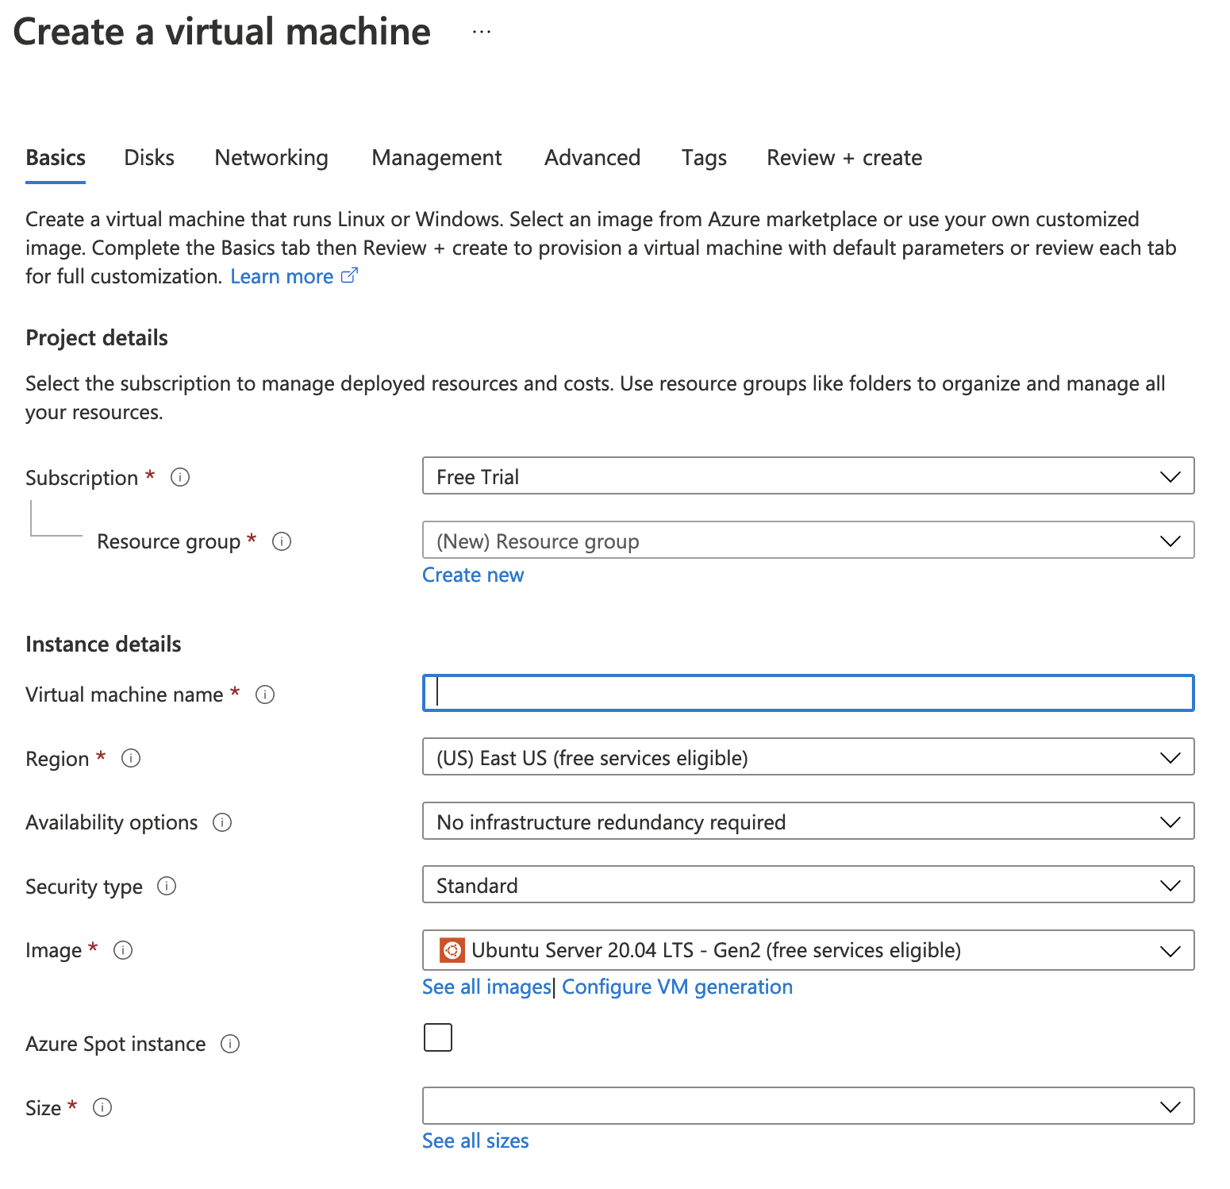Switch to the Advanced tab
This screenshot has width=1230, height=1189.
click(592, 158)
